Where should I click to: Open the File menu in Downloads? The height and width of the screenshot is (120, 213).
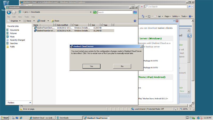click(x=9, y=17)
